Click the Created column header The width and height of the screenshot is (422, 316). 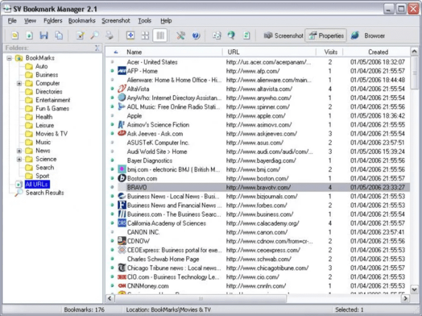(x=378, y=52)
